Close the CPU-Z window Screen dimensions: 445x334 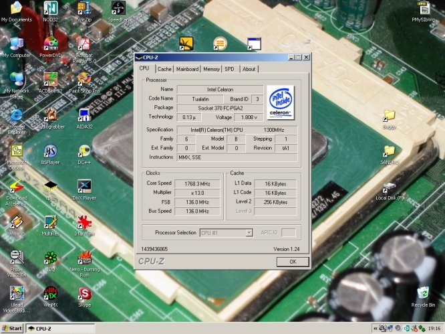pyautogui.click(x=306, y=57)
